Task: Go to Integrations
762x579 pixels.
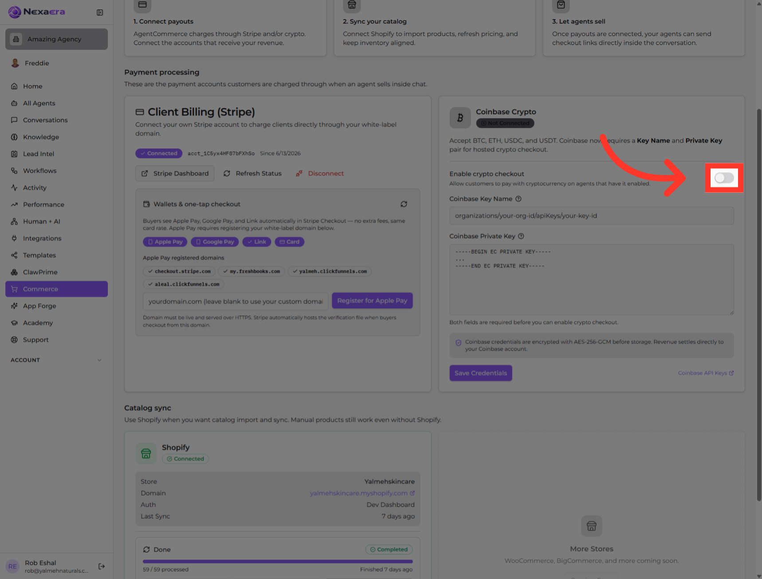Action: coord(56,238)
